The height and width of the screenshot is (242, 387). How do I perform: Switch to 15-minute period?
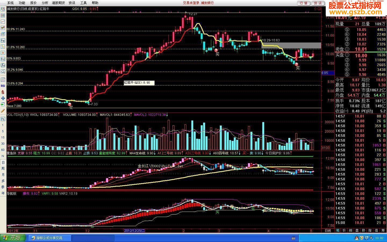click(3, 137)
